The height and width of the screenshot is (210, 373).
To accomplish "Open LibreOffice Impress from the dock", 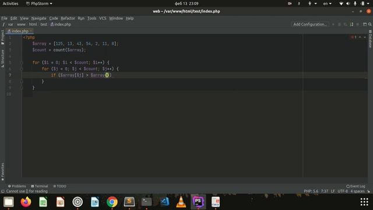I will pyautogui.click(x=60, y=202).
